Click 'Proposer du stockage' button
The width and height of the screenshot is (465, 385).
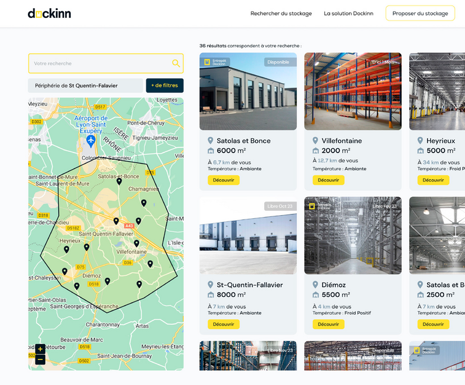pyautogui.click(x=420, y=14)
